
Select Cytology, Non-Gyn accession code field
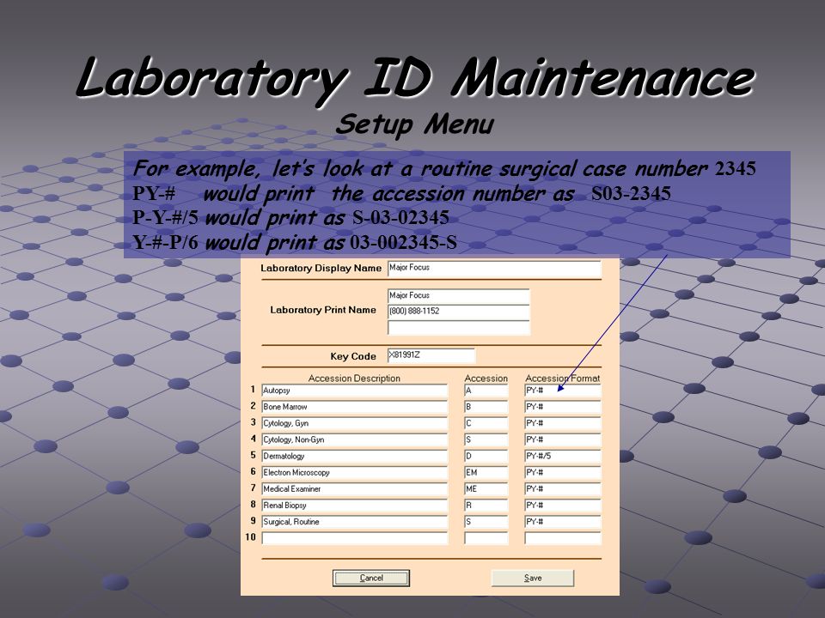point(486,439)
